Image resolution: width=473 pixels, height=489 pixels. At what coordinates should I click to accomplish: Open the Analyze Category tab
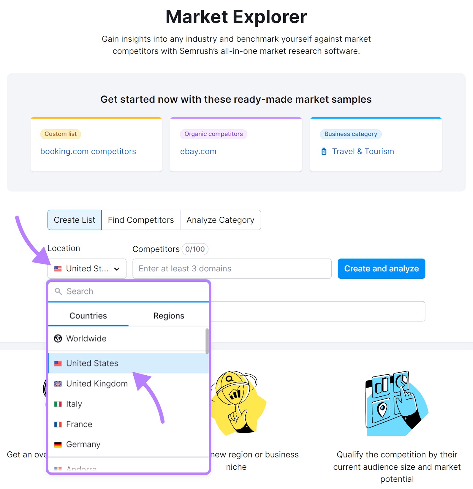(220, 220)
